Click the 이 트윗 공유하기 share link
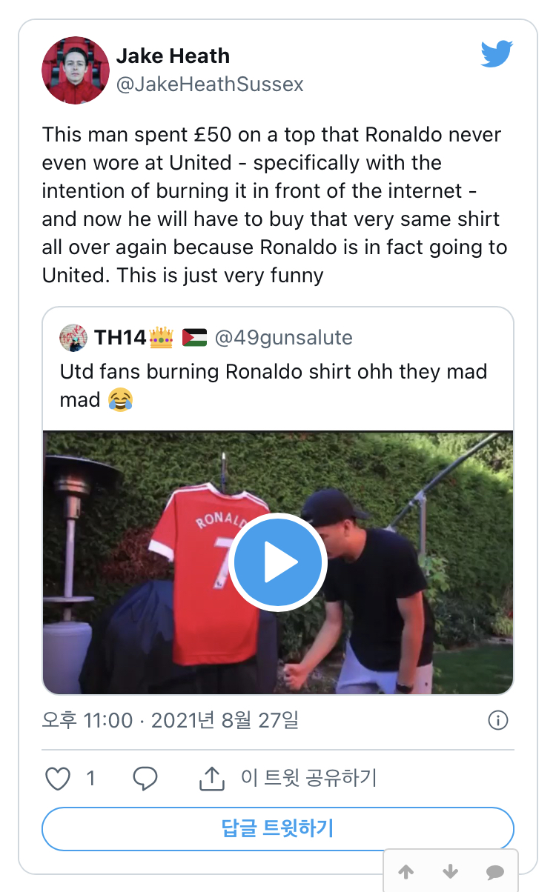The image size is (556, 892). point(309,778)
